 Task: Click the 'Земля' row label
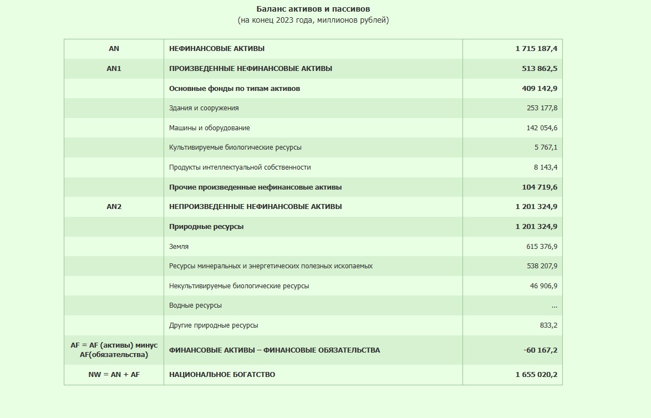point(179,247)
